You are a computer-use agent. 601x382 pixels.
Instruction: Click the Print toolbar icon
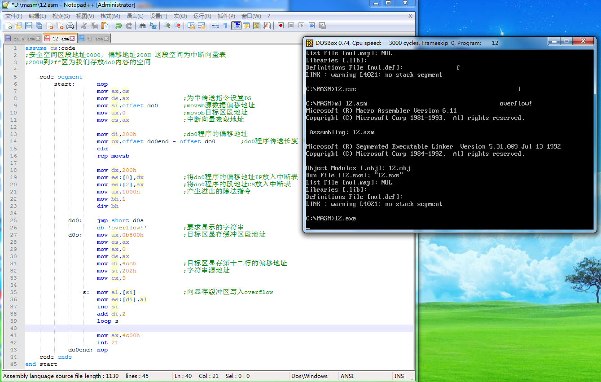[x=70, y=26]
